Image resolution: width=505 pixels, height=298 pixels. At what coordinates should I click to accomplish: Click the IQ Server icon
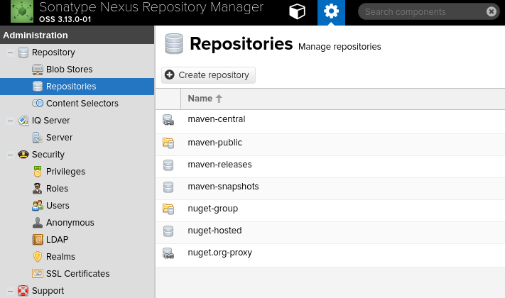click(23, 121)
